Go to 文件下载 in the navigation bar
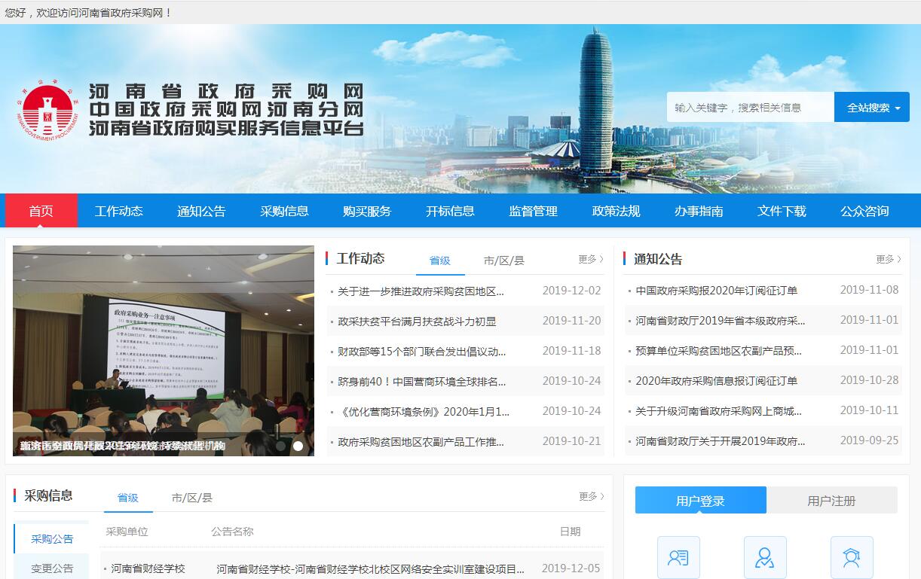The height and width of the screenshot is (579, 921). point(782,211)
